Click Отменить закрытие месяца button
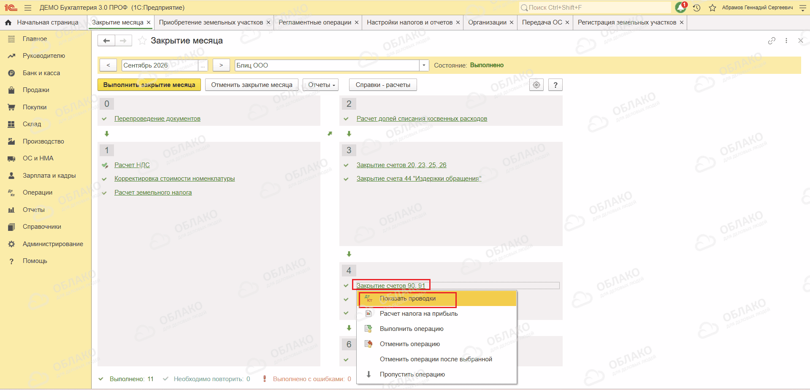This screenshot has width=810, height=390. 252,85
